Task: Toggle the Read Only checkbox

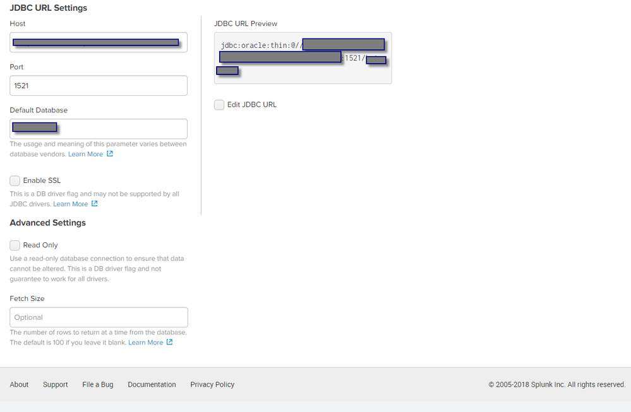Action: click(15, 245)
